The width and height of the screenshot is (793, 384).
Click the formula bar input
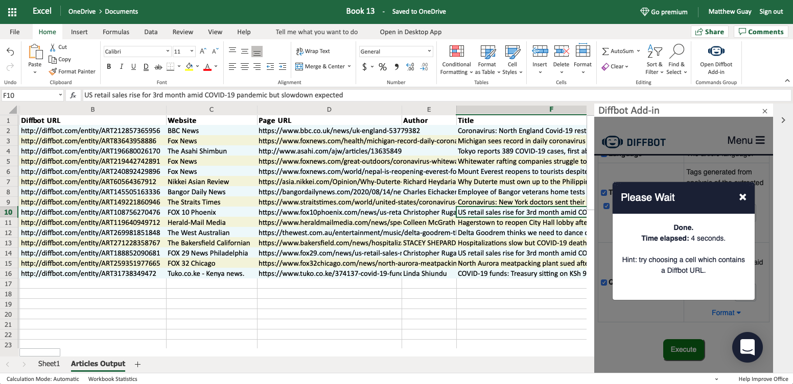436,95
